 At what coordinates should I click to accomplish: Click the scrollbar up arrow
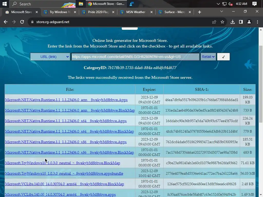[x=261, y=30]
